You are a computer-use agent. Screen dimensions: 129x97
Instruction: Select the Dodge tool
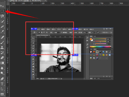pyautogui.click(x=2, y=73)
